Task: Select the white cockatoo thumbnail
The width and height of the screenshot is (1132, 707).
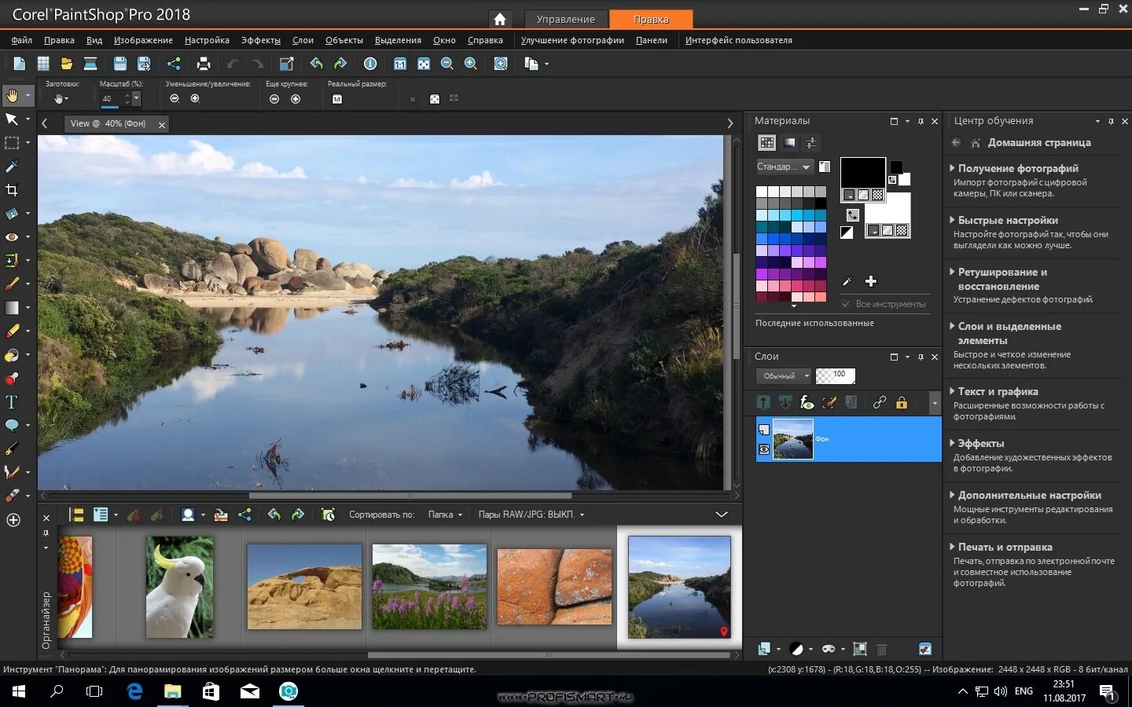Action: pyautogui.click(x=179, y=587)
